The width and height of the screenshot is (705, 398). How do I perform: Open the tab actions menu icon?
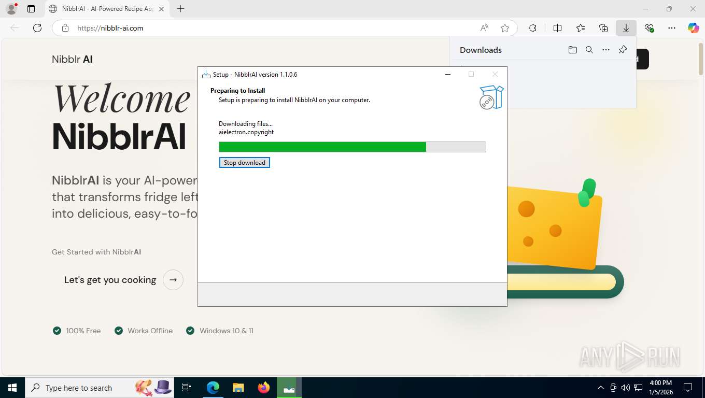[x=31, y=9]
